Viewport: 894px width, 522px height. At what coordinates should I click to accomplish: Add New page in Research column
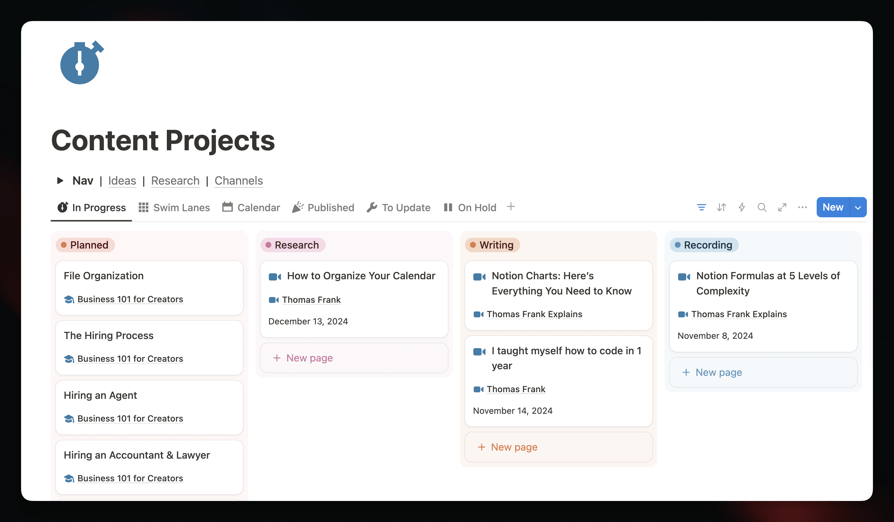pyautogui.click(x=354, y=358)
